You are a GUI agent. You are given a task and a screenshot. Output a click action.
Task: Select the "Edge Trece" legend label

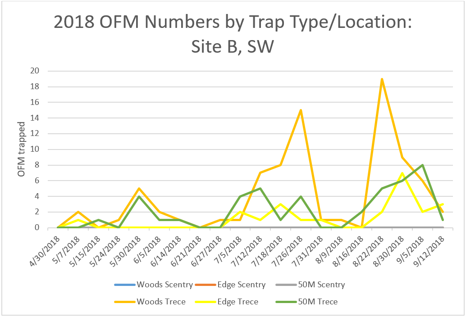[x=238, y=302]
